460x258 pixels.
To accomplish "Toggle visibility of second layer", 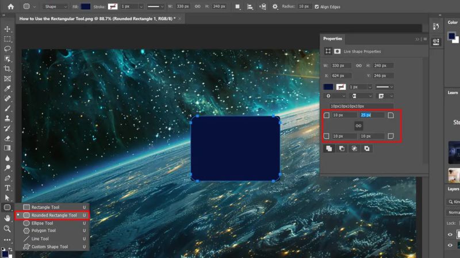I will pos(450,245).
